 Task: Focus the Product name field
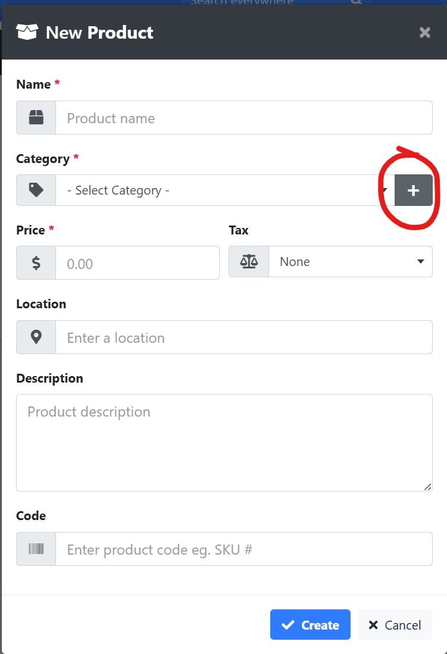(244, 118)
